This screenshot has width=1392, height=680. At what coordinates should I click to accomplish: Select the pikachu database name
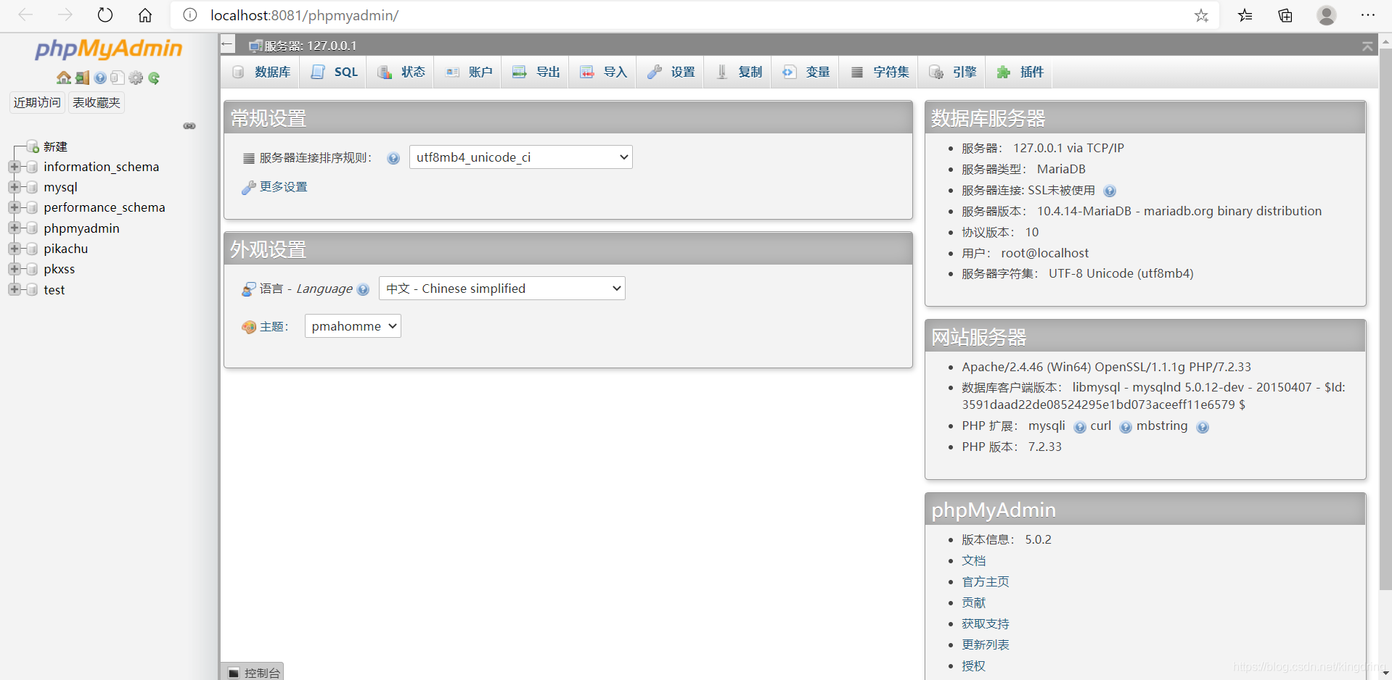(66, 249)
